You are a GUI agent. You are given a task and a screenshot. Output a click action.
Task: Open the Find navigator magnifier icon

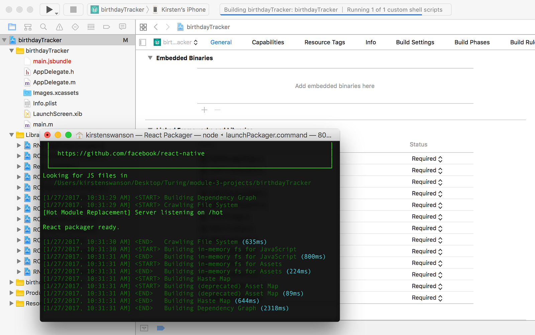coord(43,27)
